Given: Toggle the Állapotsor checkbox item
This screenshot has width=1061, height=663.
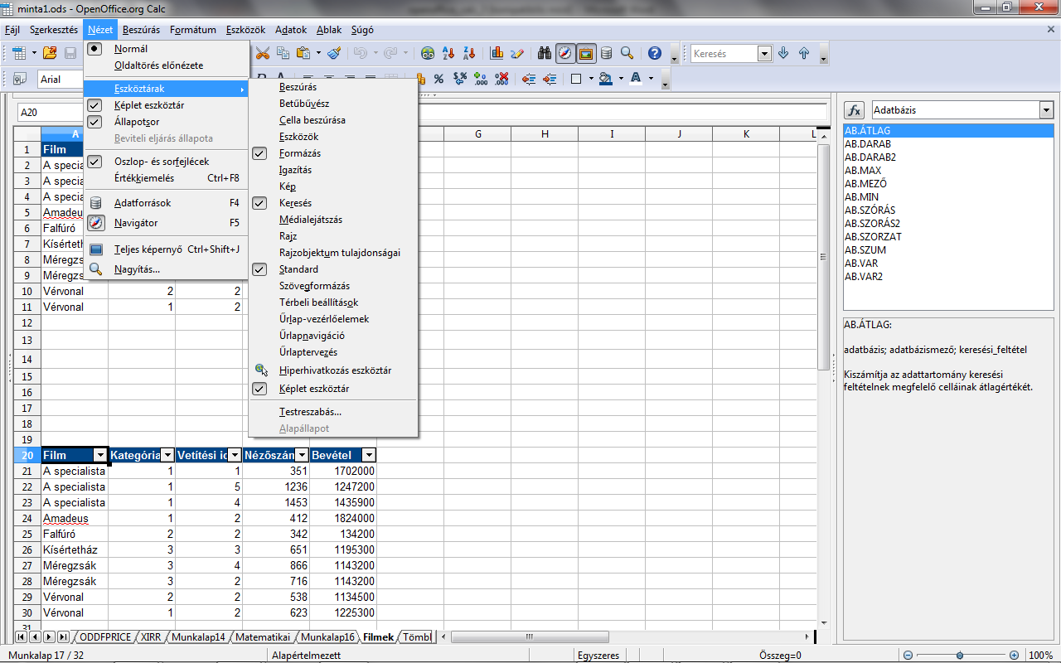Looking at the screenshot, I should 166,122.
